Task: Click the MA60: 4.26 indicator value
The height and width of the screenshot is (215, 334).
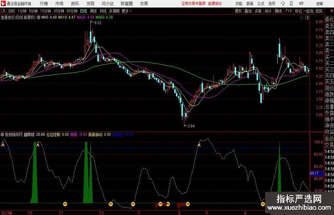Action: pos(104,17)
